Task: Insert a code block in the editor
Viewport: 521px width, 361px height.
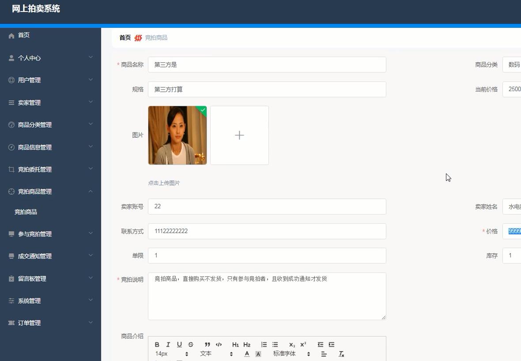Action: pyautogui.click(x=219, y=344)
